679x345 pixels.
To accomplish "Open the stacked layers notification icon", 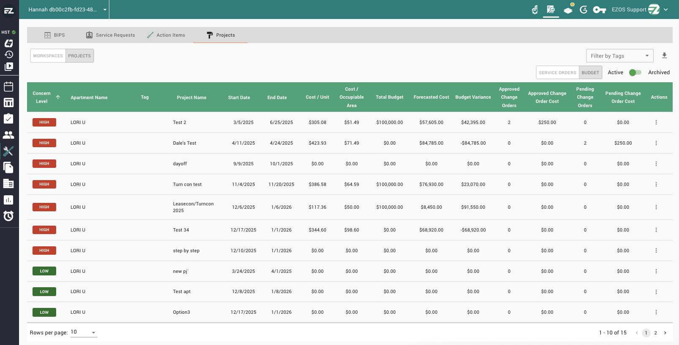I will pyautogui.click(x=568, y=10).
